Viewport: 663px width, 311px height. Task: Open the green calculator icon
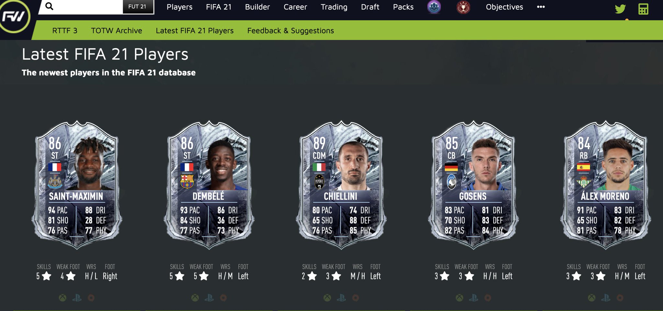coord(643,9)
